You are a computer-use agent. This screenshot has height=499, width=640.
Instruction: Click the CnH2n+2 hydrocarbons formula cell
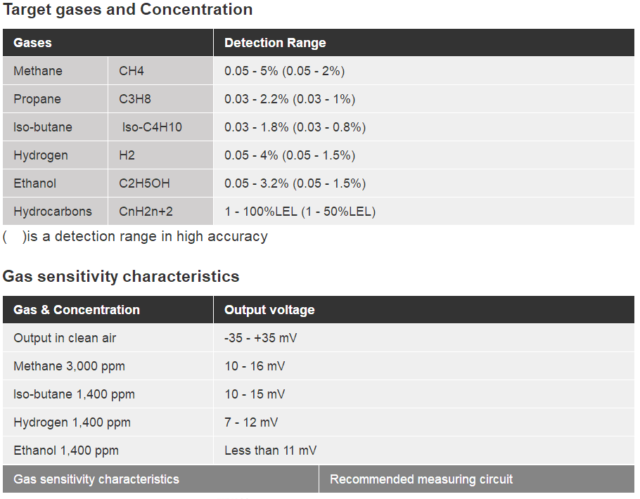click(x=146, y=212)
